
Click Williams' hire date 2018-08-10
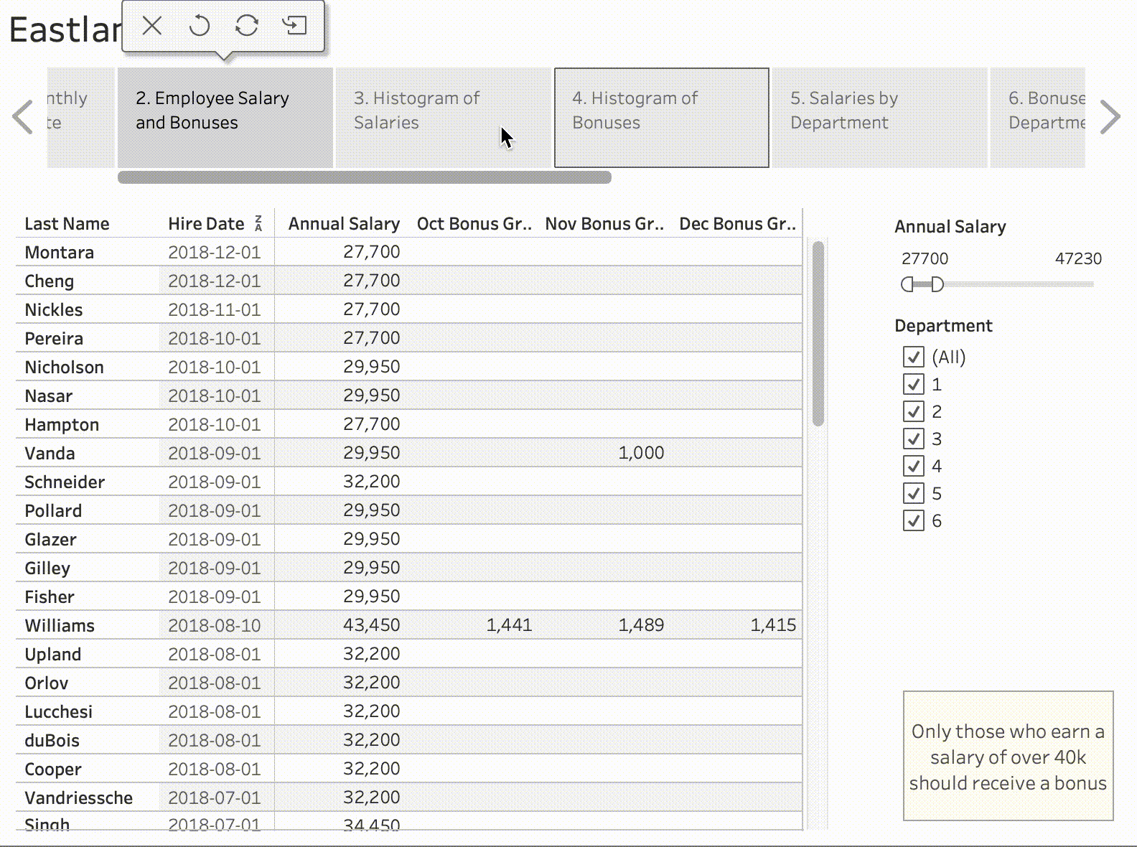(x=214, y=626)
